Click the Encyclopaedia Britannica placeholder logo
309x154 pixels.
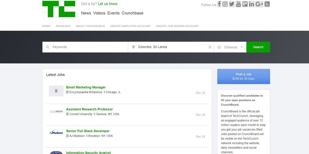[56, 91]
